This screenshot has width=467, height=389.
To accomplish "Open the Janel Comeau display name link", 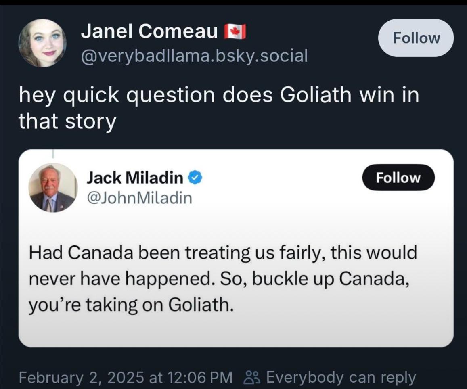I will [x=149, y=31].
